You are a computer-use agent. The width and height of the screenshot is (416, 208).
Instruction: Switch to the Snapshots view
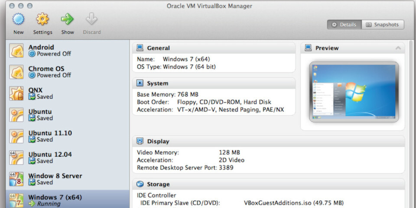coord(383,25)
